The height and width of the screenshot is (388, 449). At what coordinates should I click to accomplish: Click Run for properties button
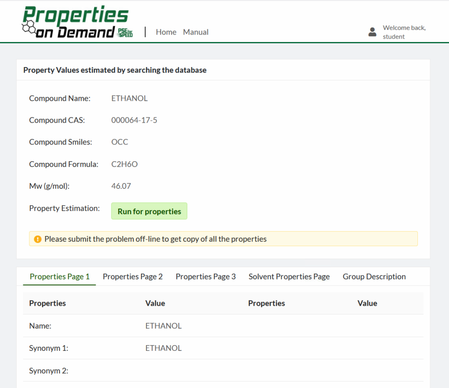[149, 212]
